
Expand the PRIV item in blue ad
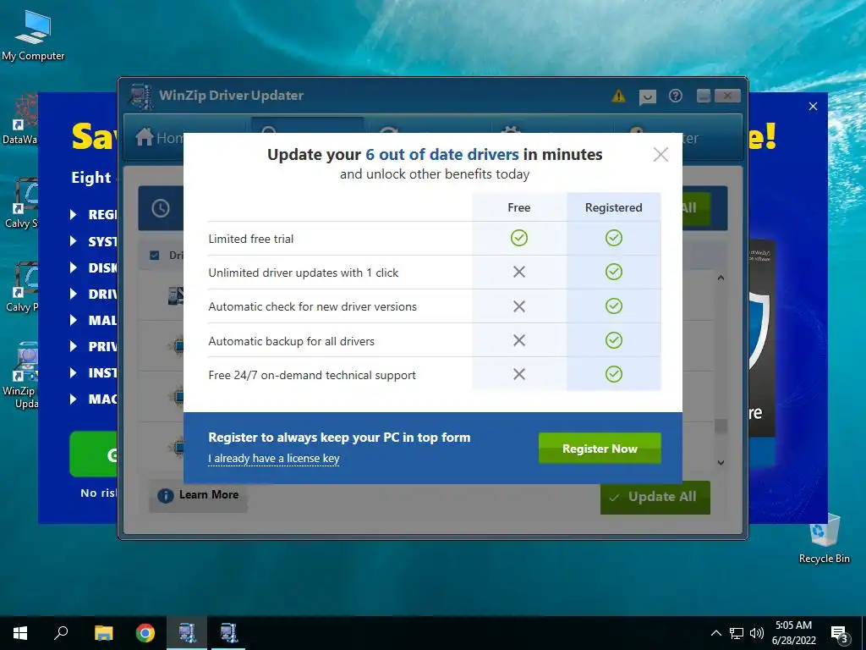pyautogui.click(x=74, y=346)
